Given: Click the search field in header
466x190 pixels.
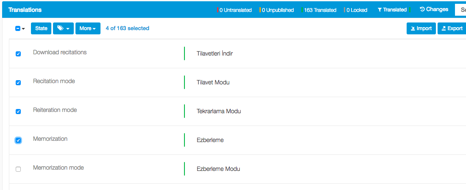Looking at the screenshot, I should click(x=460, y=9).
